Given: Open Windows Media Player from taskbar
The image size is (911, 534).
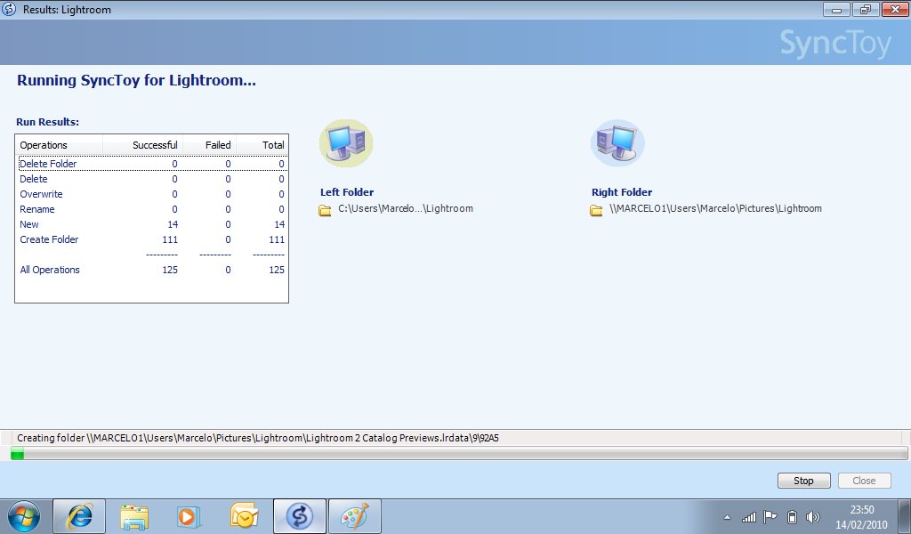Looking at the screenshot, I should pos(189,516).
